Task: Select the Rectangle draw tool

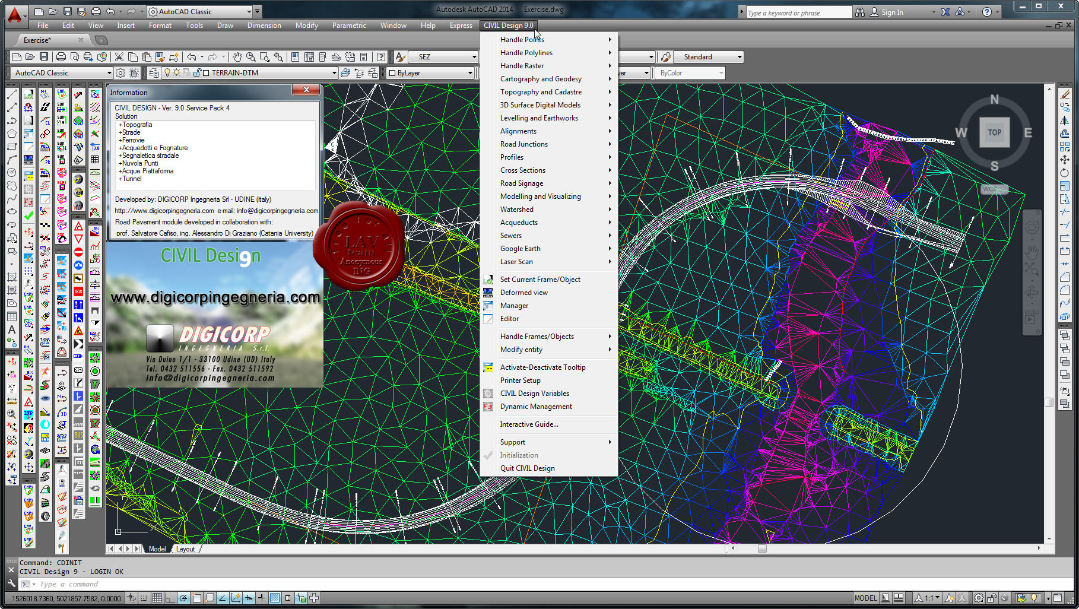Action: point(12,147)
